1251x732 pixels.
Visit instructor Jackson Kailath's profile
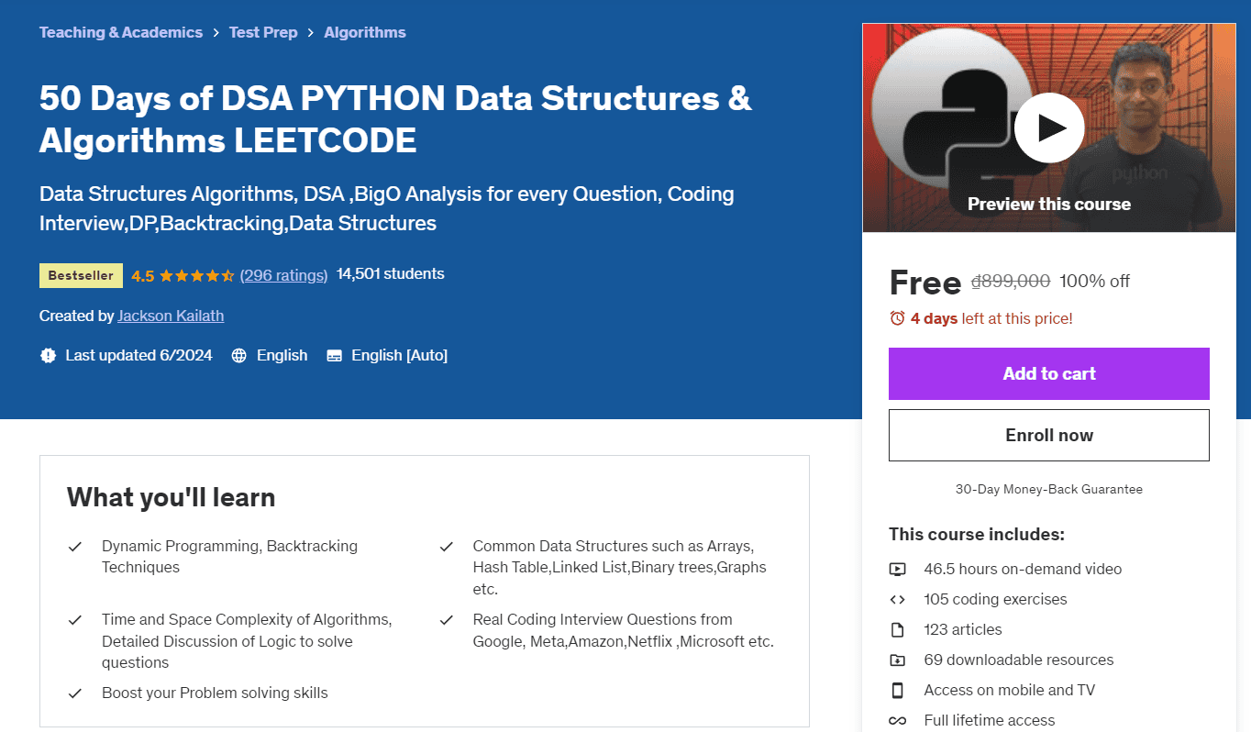pyautogui.click(x=171, y=316)
